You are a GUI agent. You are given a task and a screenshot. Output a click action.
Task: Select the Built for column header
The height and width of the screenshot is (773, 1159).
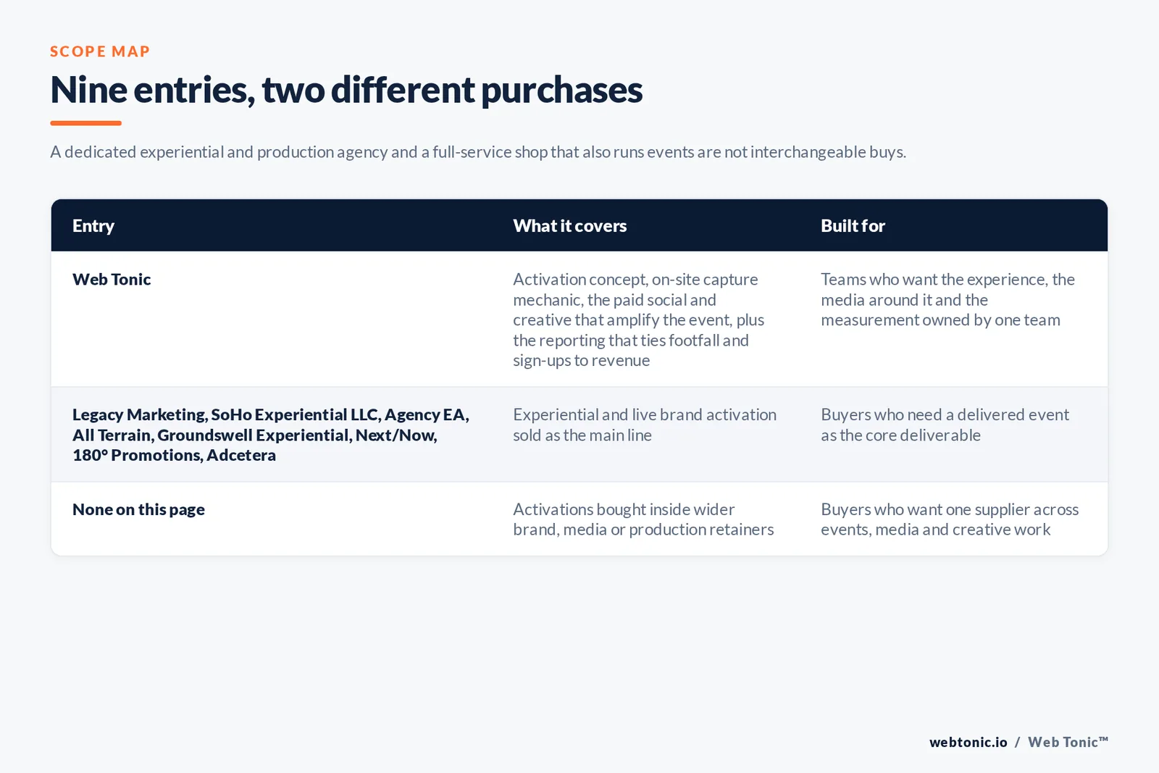coord(853,226)
